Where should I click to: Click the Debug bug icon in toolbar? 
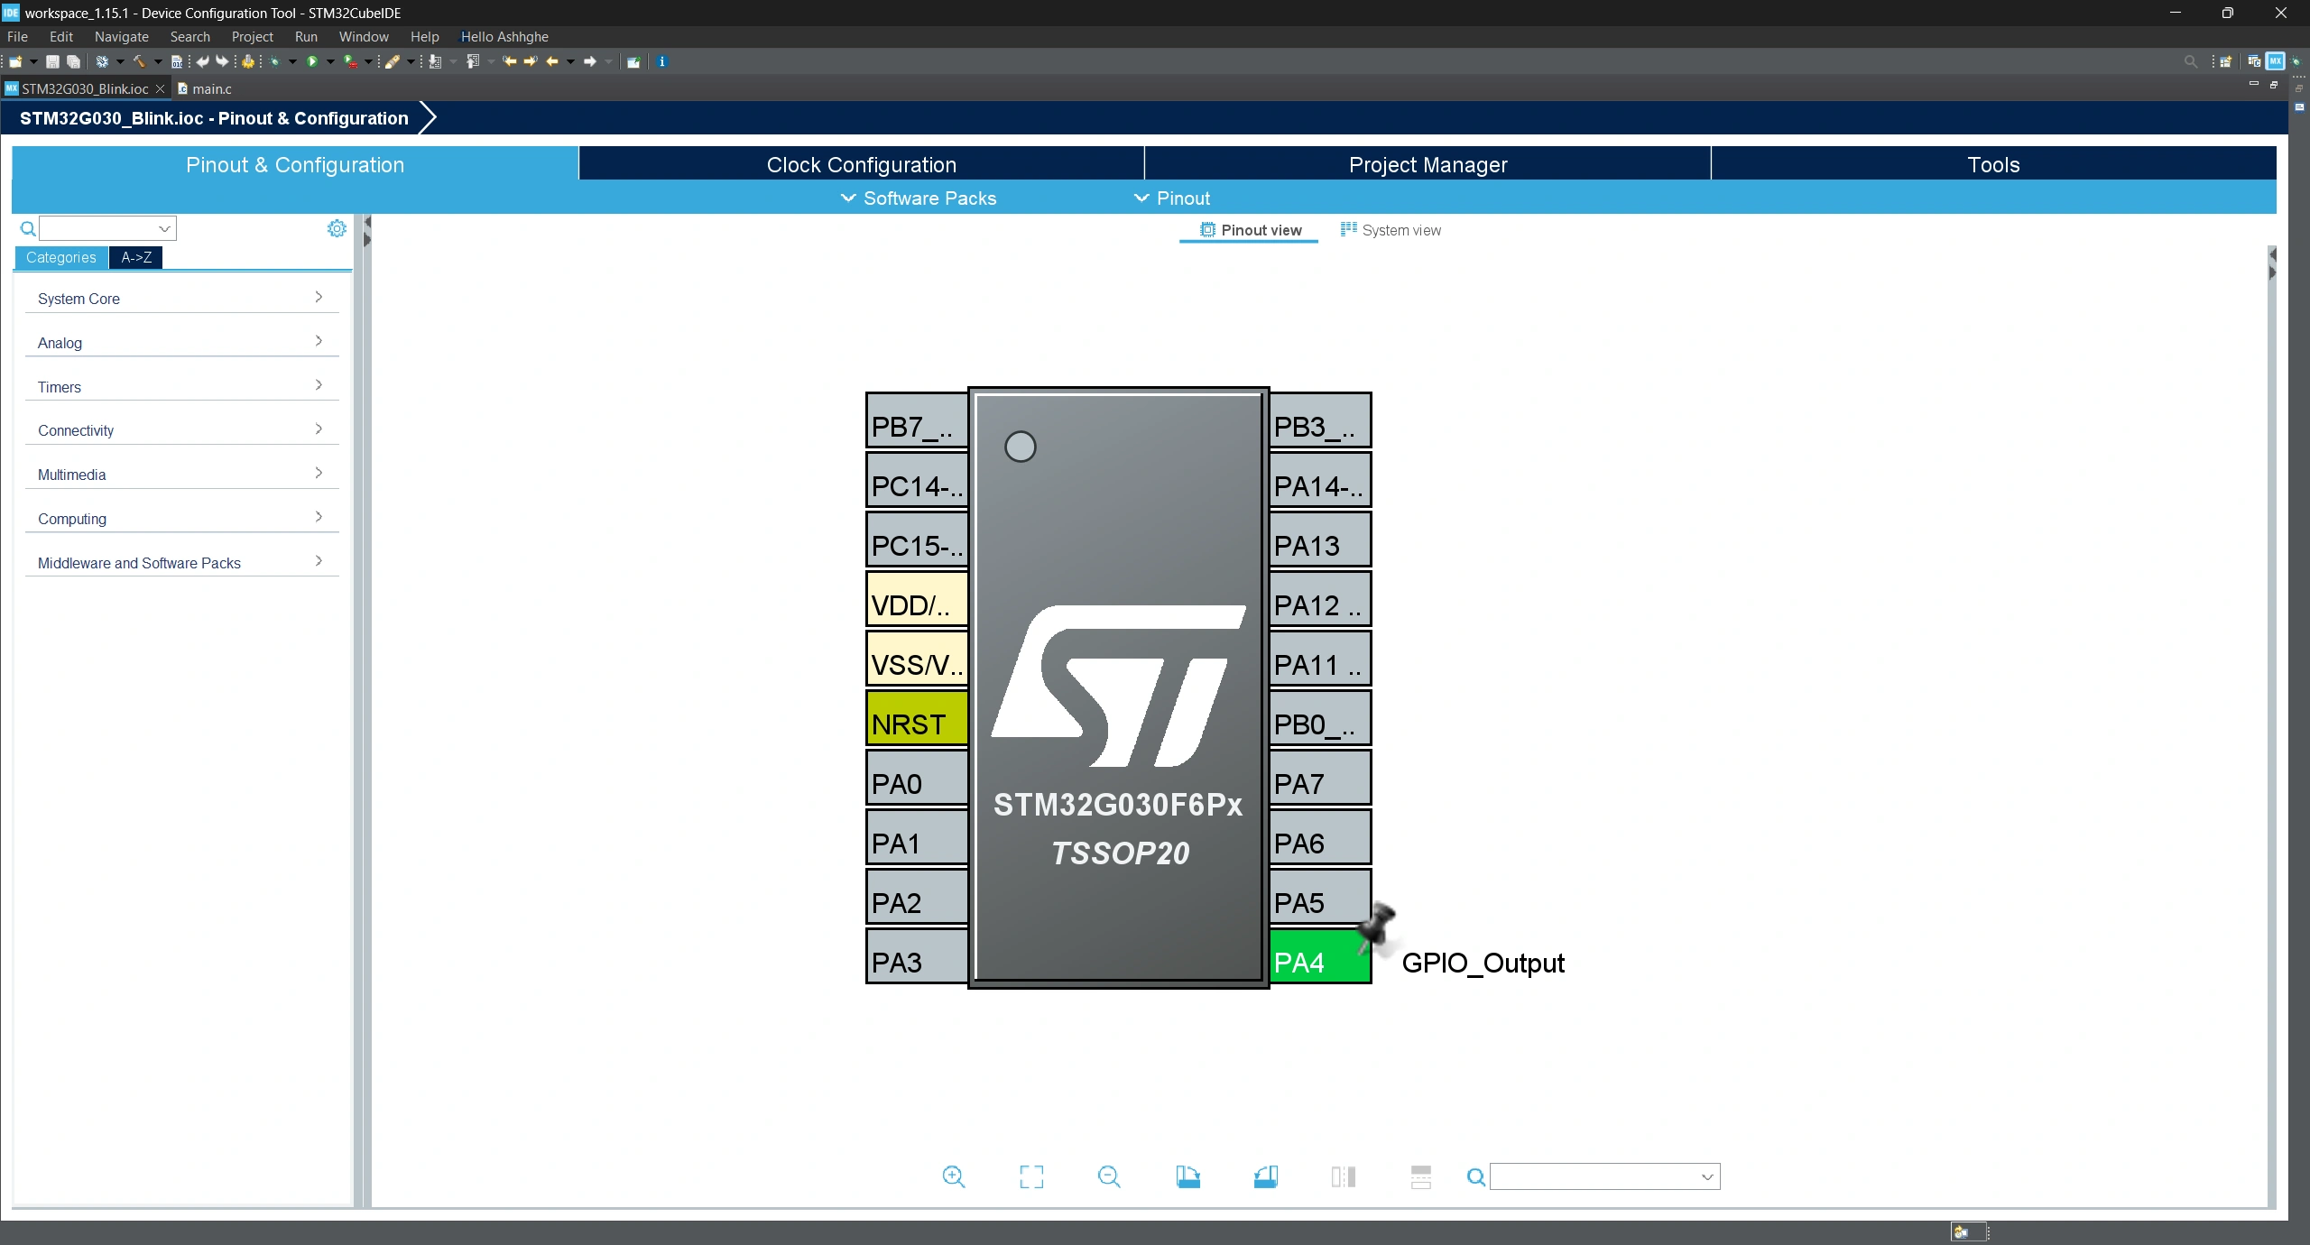[274, 61]
